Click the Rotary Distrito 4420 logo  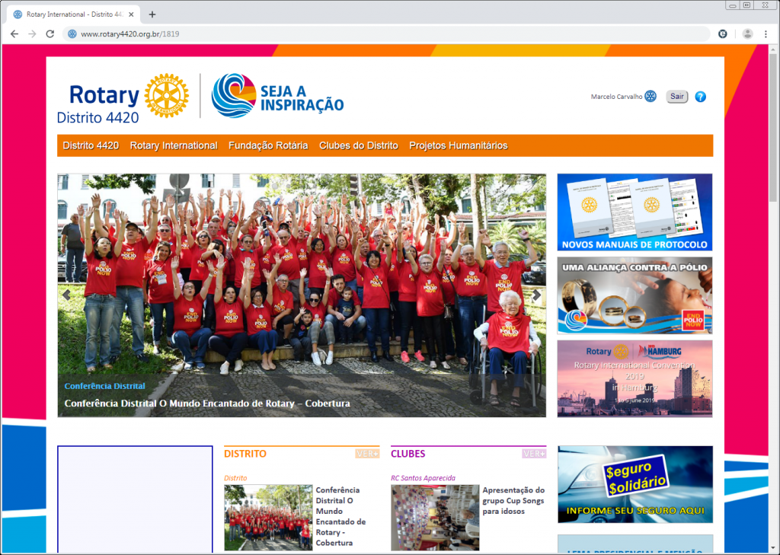[122, 97]
